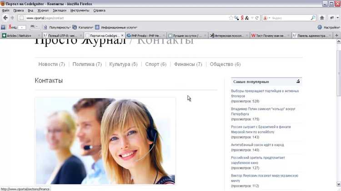This screenshot has width=341, height=191.
Task: Open article Выборы превращают партийцев
Action: click(265, 93)
